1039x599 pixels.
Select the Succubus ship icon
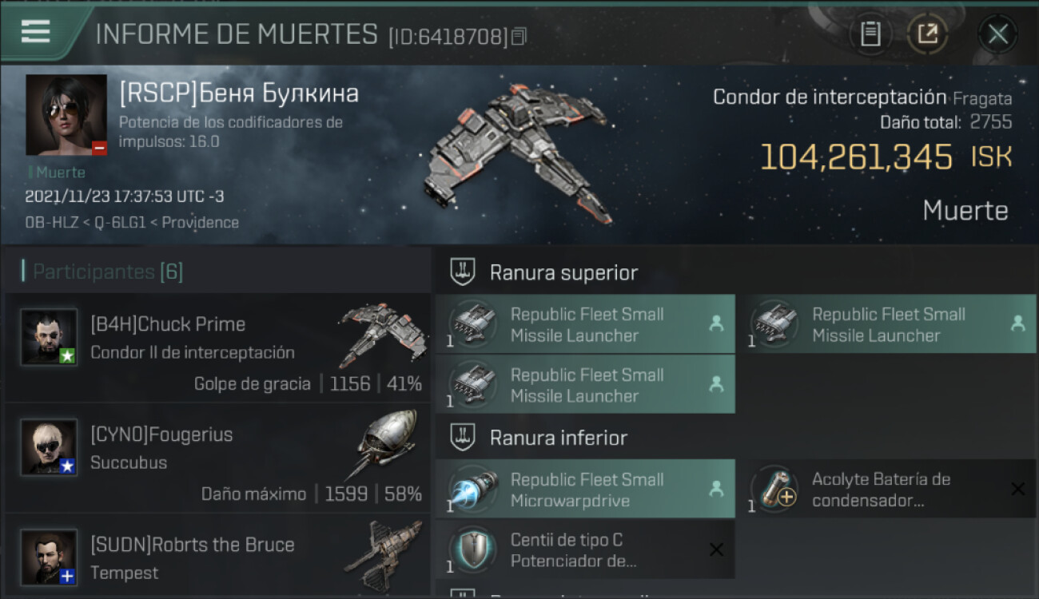coord(384,444)
